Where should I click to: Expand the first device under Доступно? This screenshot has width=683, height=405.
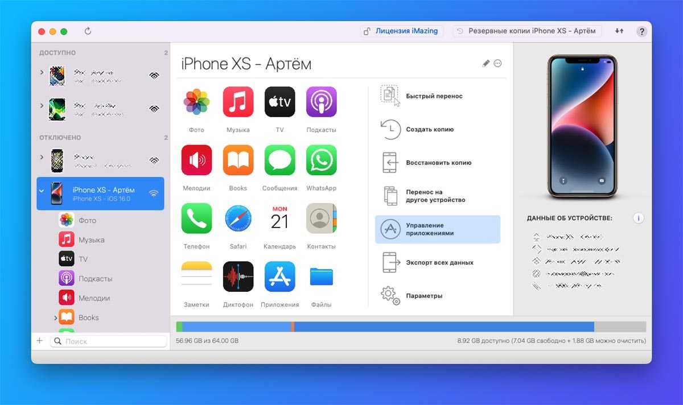click(42, 73)
